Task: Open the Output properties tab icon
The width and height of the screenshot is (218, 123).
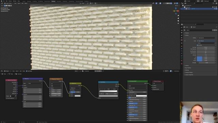Action: pyautogui.click(x=182, y=33)
